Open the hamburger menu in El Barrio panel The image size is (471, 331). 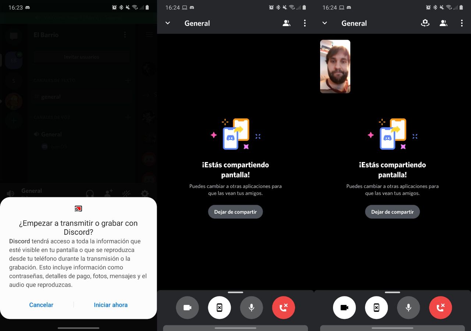[x=149, y=34]
